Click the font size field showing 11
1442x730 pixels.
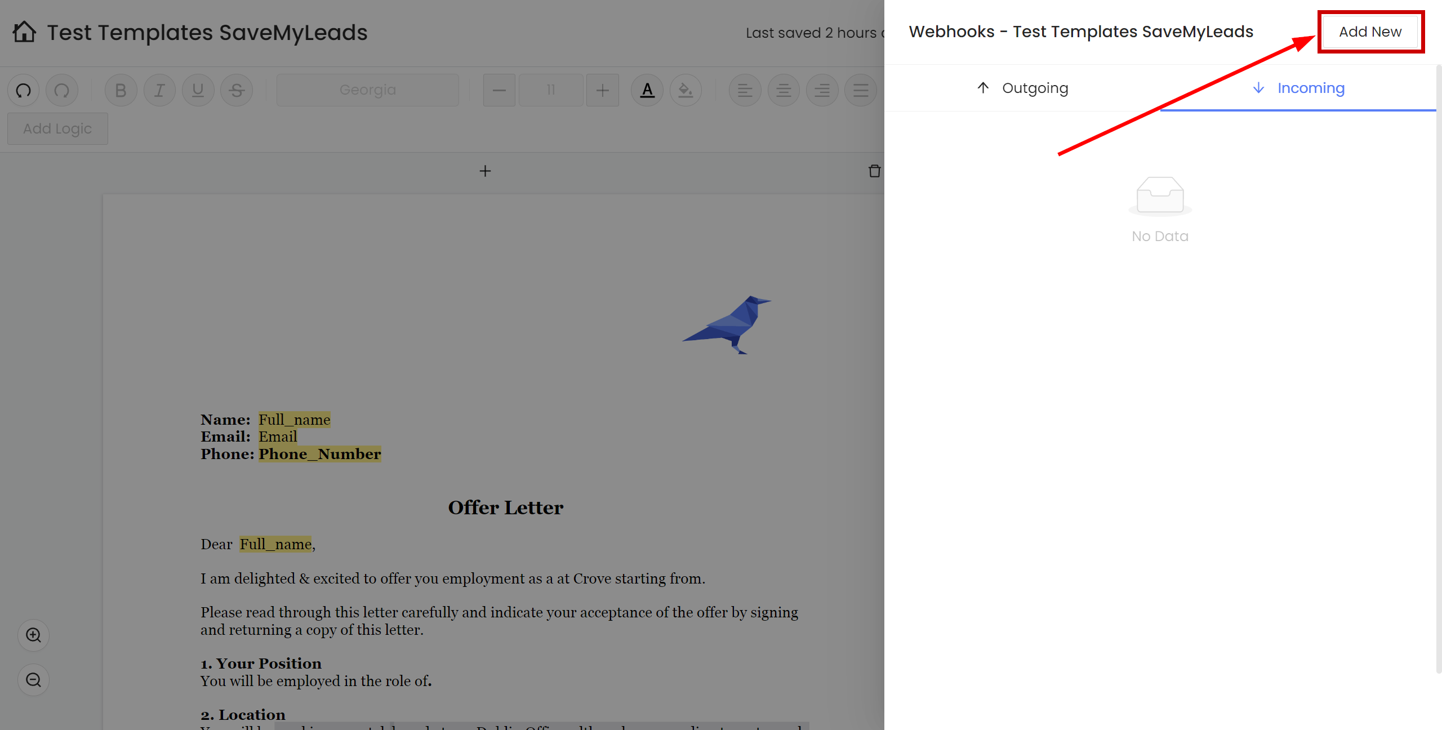click(x=551, y=90)
